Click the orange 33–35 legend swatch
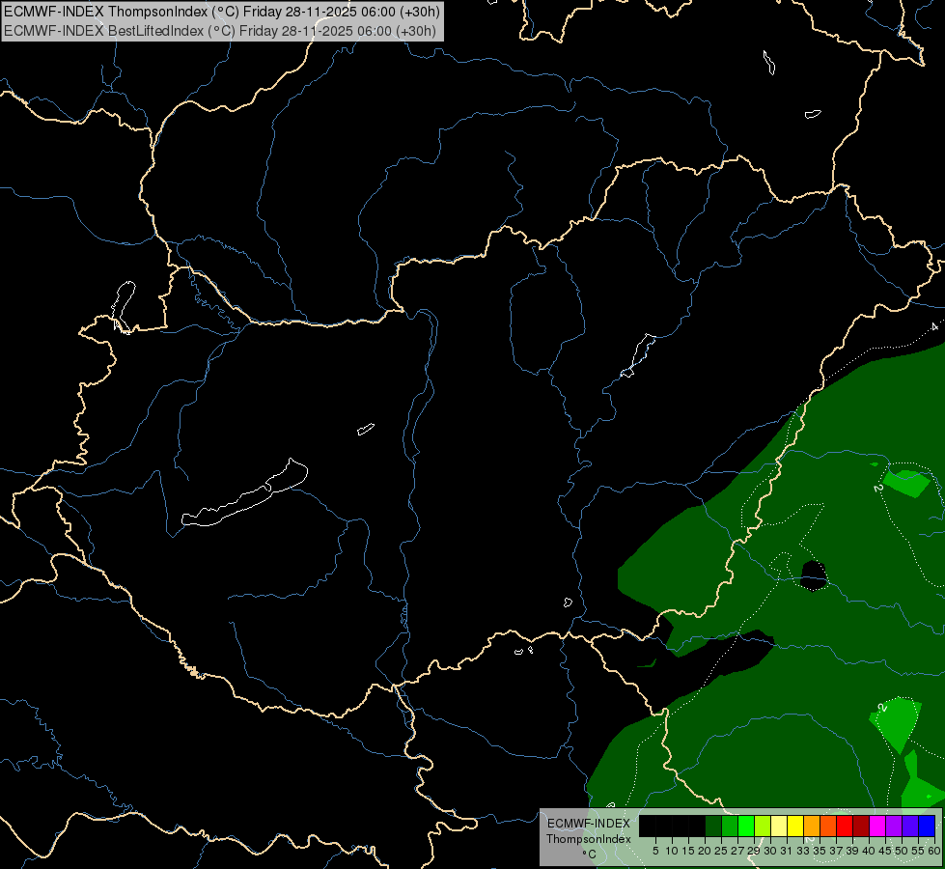The width and height of the screenshot is (945, 869). point(812,827)
